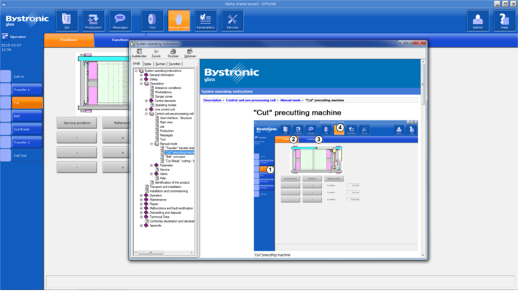
Task: Select the Manual mode hand icon
Action: click(x=179, y=21)
